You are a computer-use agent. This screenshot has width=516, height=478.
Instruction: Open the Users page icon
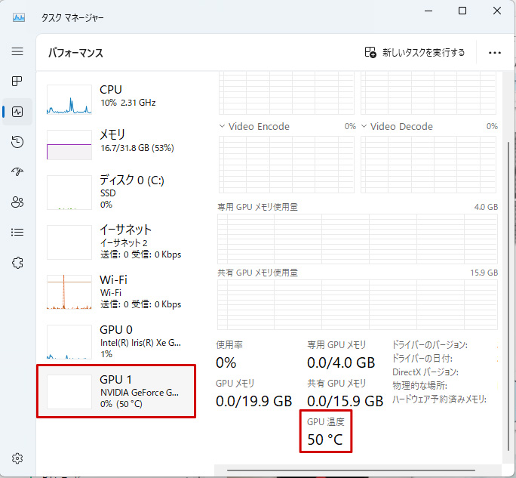[17, 202]
